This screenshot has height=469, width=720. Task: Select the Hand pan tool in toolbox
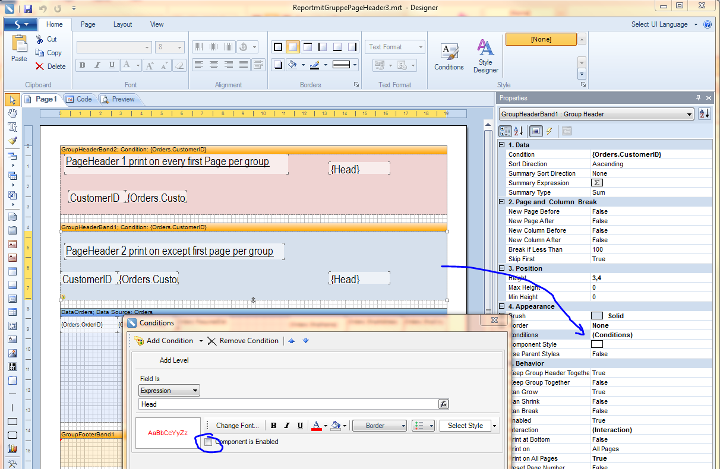12,113
